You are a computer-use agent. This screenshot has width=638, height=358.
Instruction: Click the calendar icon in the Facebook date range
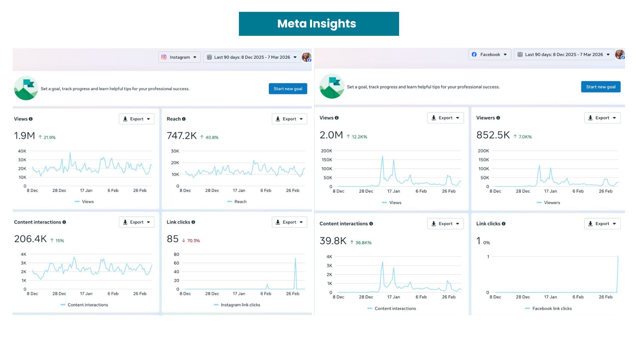[520, 54]
